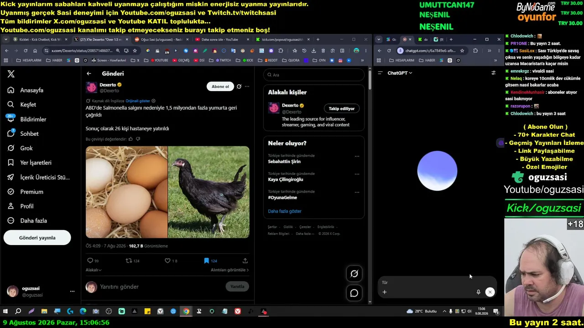Open oguzsasi account menu dots

(x=72, y=291)
